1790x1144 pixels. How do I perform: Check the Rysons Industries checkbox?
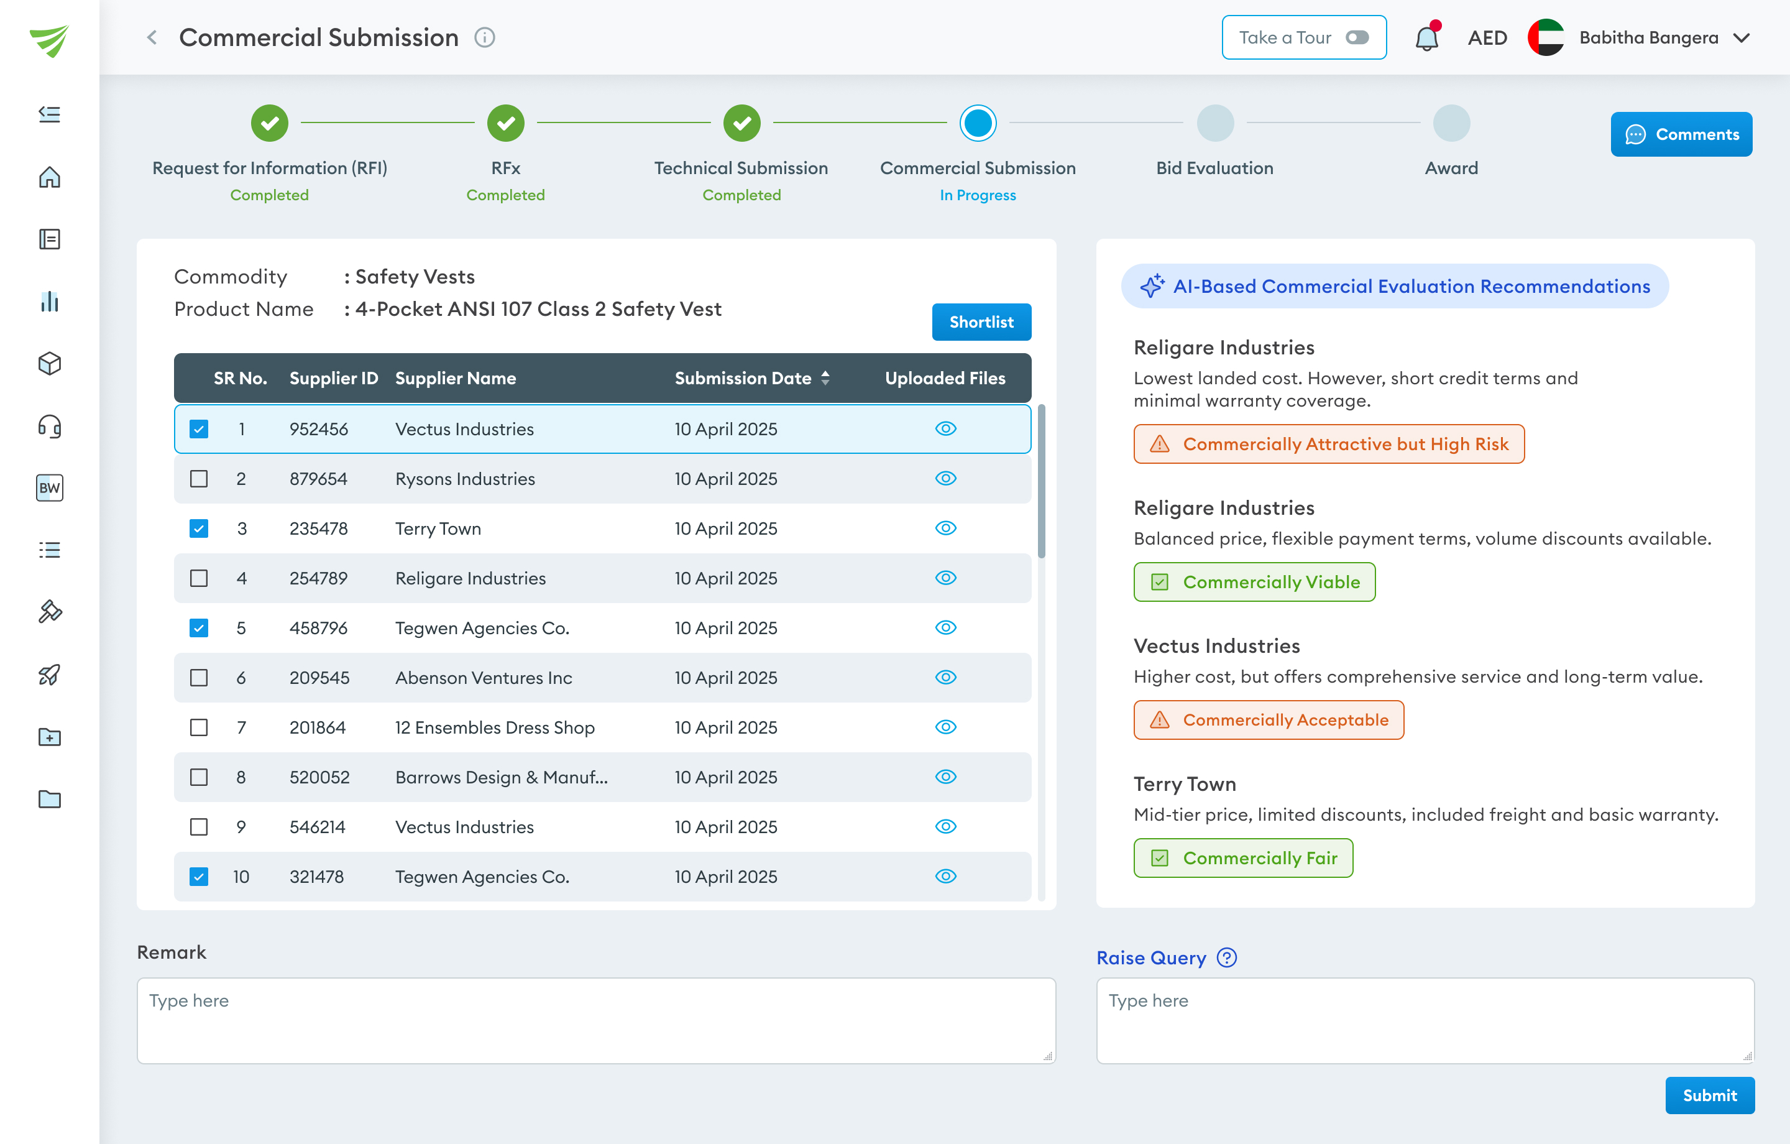pyautogui.click(x=198, y=479)
